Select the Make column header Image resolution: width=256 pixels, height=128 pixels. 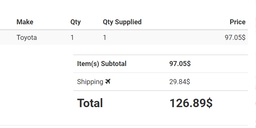coord(25,22)
